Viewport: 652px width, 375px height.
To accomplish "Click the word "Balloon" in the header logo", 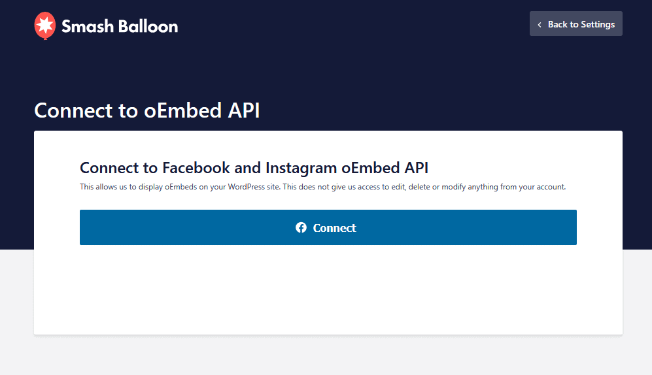I will (148, 26).
